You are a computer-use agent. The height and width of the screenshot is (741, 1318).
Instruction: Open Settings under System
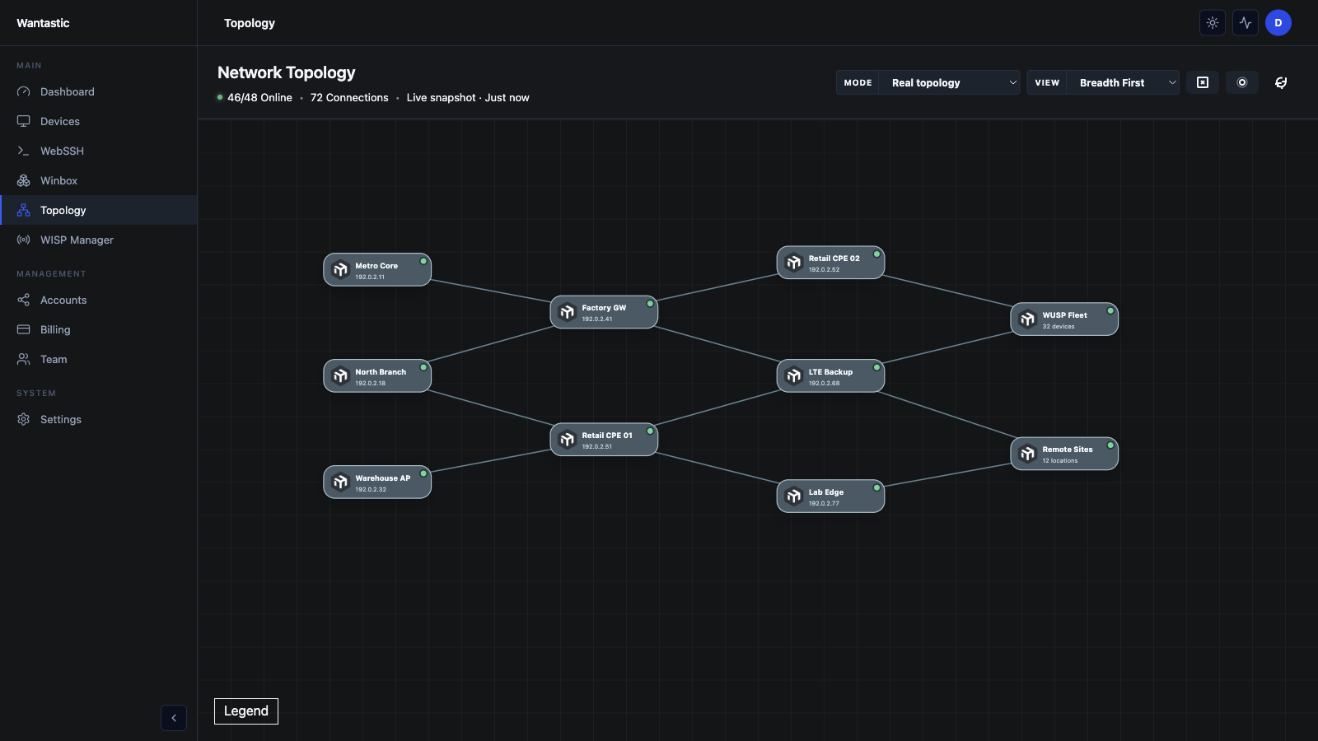[99, 419]
